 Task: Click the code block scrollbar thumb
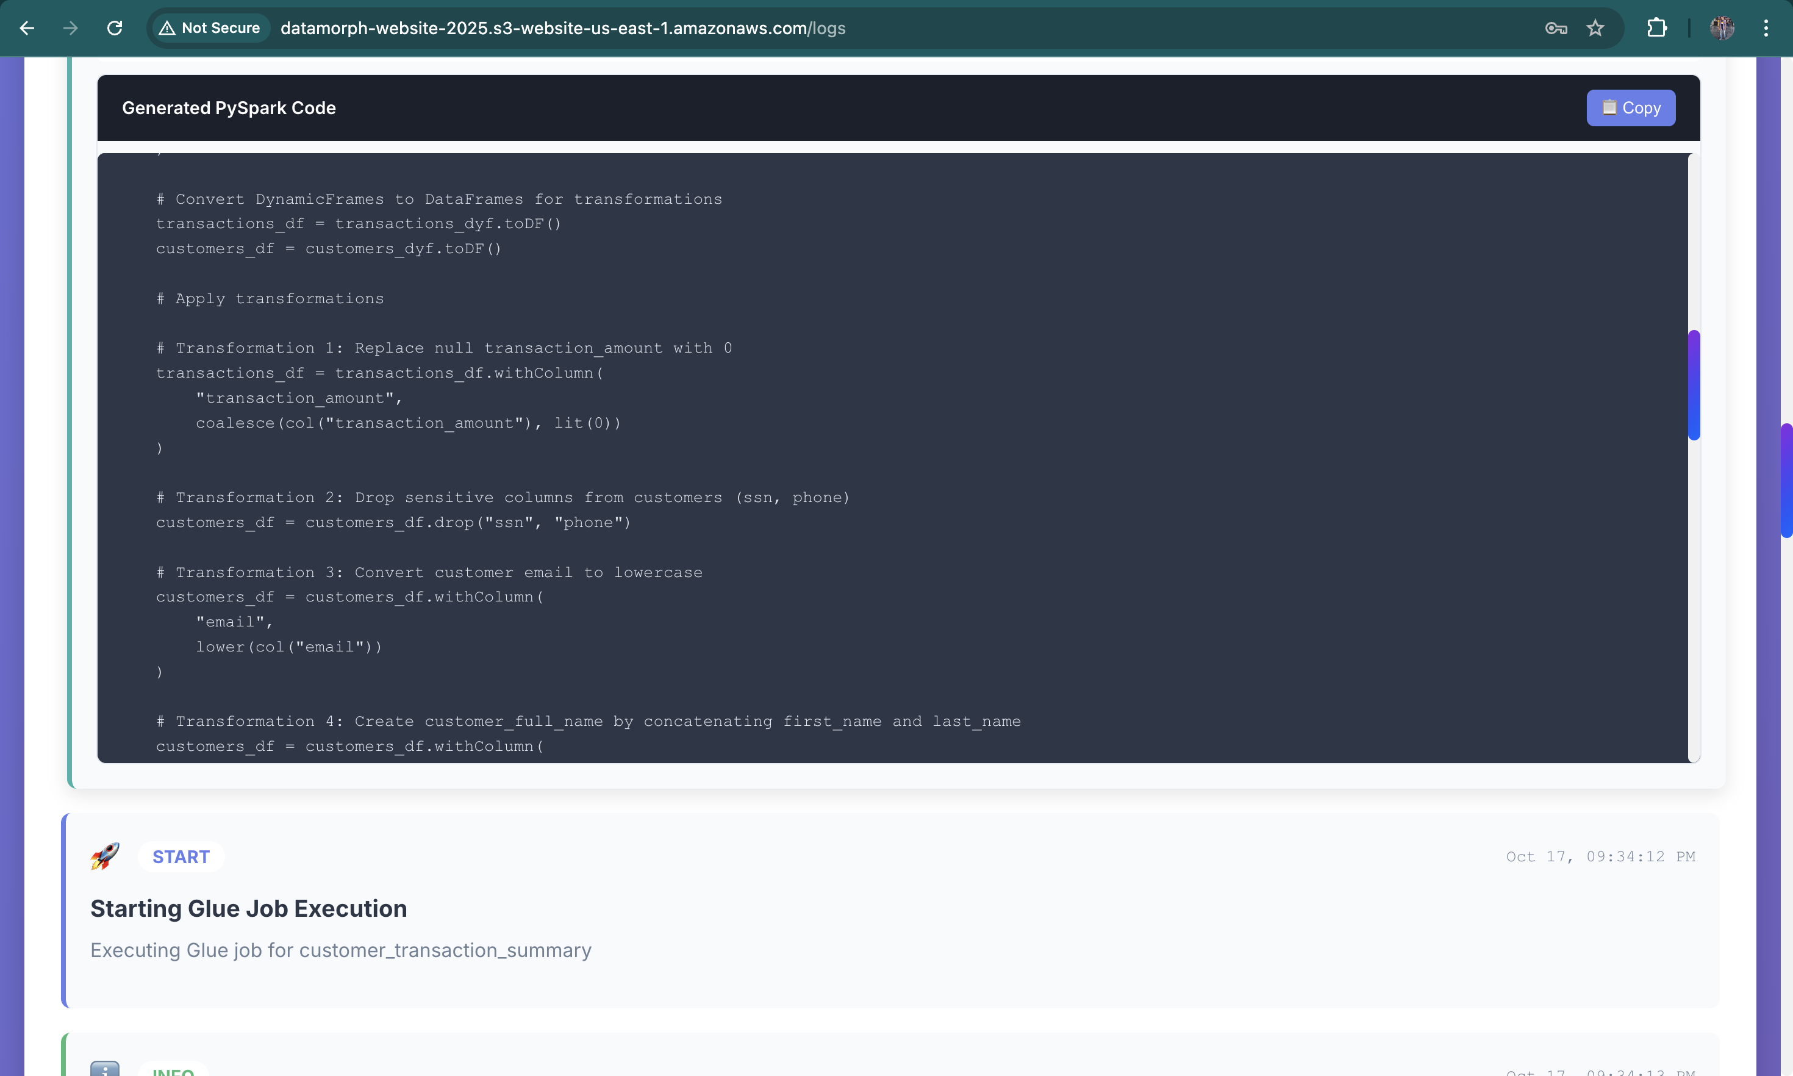coord(1694,384)
